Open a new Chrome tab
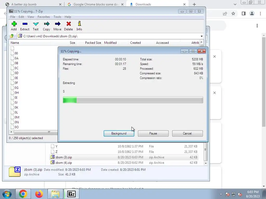The width and height of the screenshot is (266, 199). (x=194, y=4)
